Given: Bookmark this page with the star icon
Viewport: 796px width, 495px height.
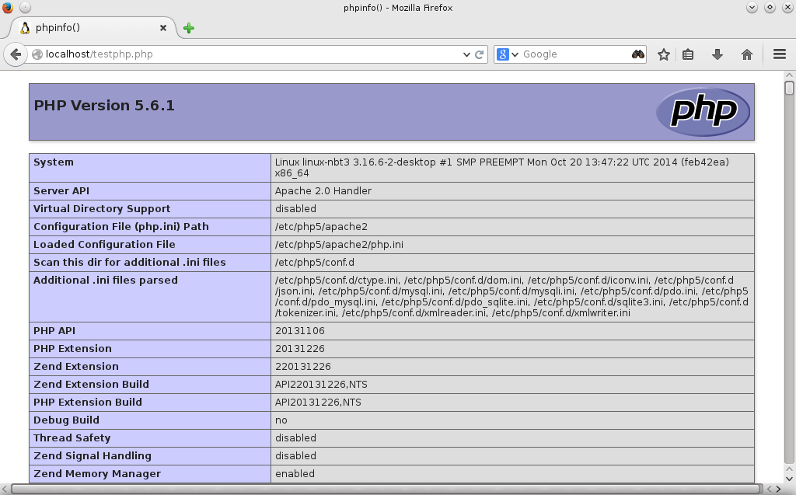Looking at the screenshot, I should (664, 54).
